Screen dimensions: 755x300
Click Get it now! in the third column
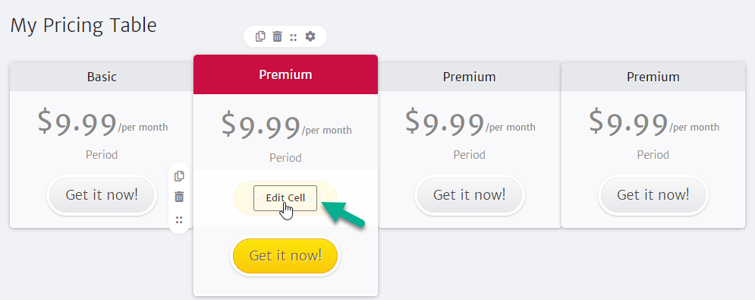pos(470,195)
